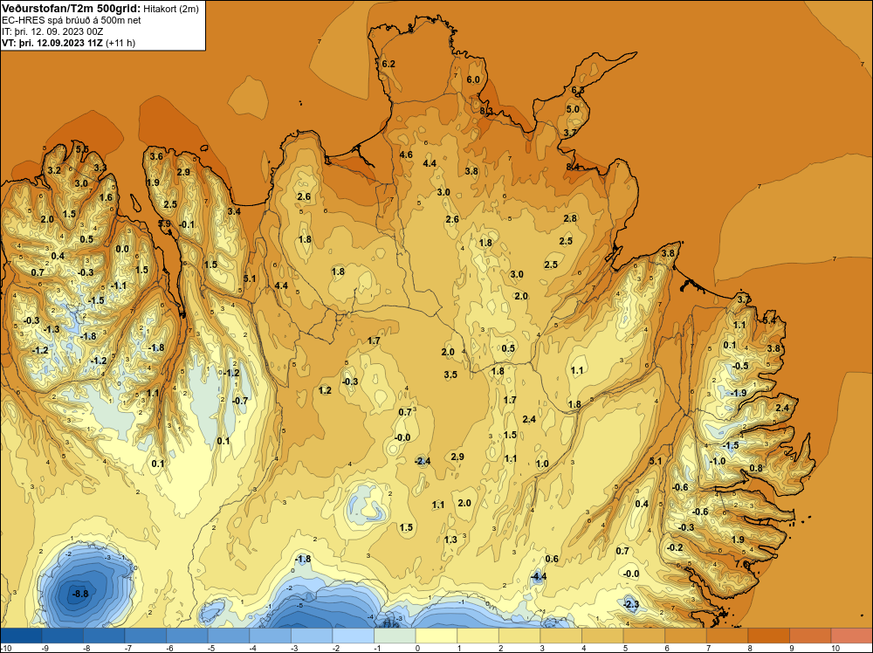The width and height of the screenshot is (873, 653).
Task: Click the 'EC-HRES spá brúuð á 500m net' line
Action: pos(72,20)
